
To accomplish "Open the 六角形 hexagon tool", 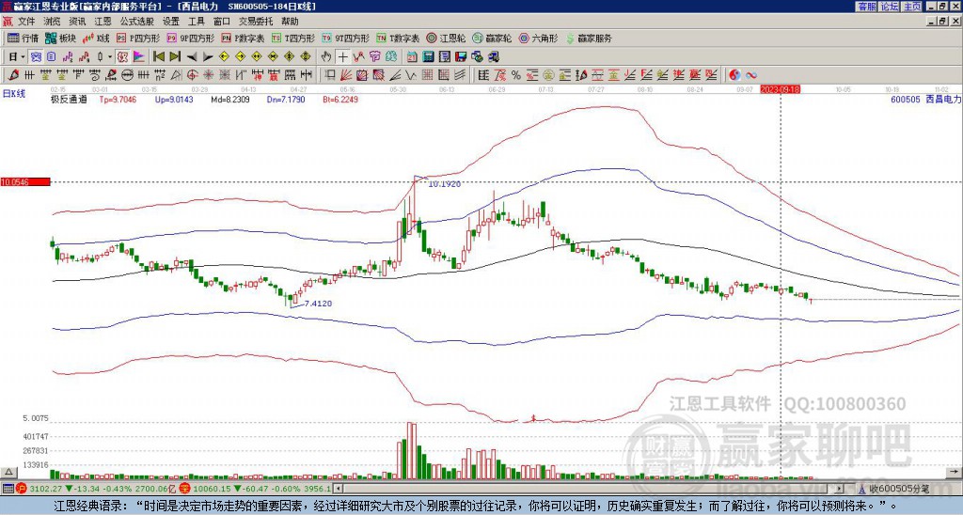I will point(538,38).
